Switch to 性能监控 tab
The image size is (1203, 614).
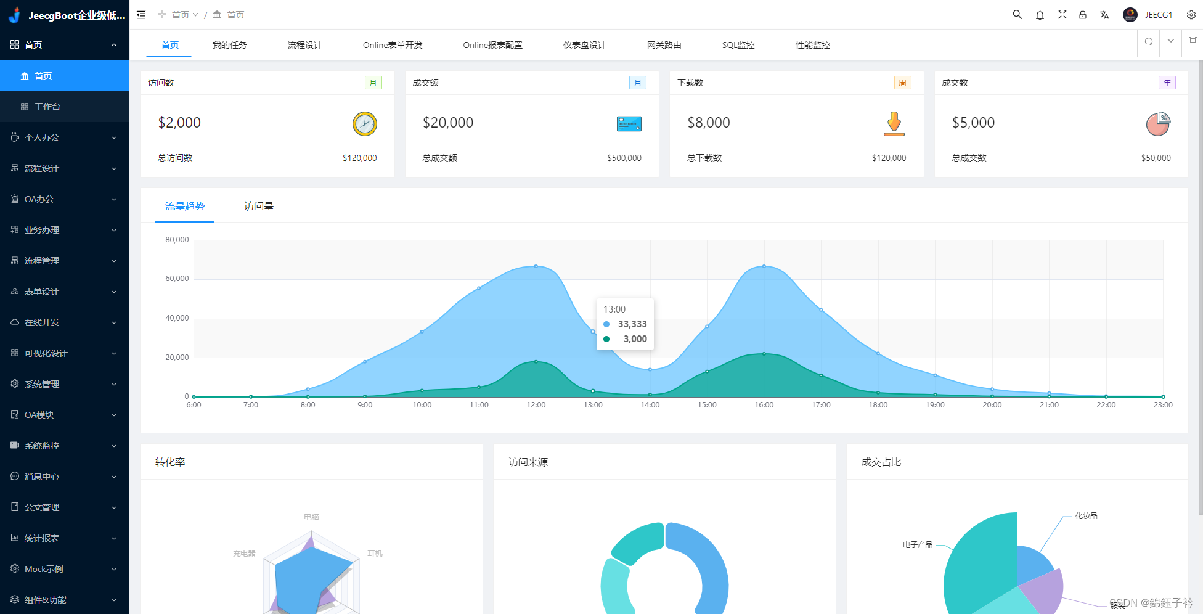click(x=813, y=45)
